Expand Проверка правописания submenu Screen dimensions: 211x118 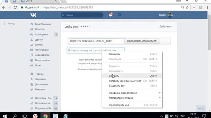(x=132, y=93)
